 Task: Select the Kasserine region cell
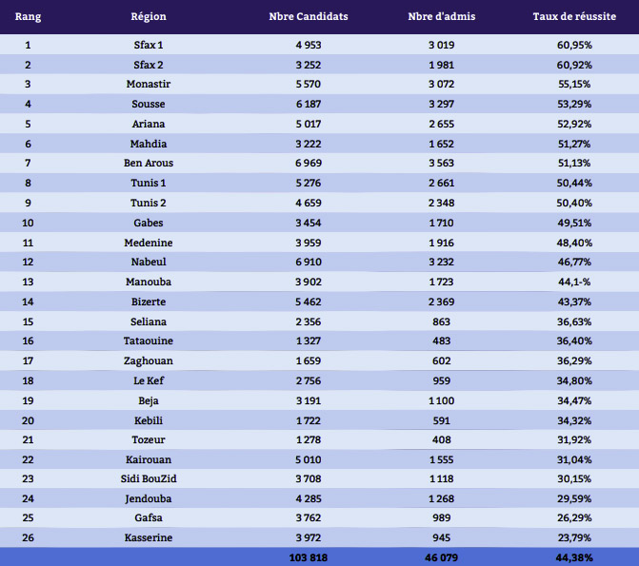click(149, 538)
